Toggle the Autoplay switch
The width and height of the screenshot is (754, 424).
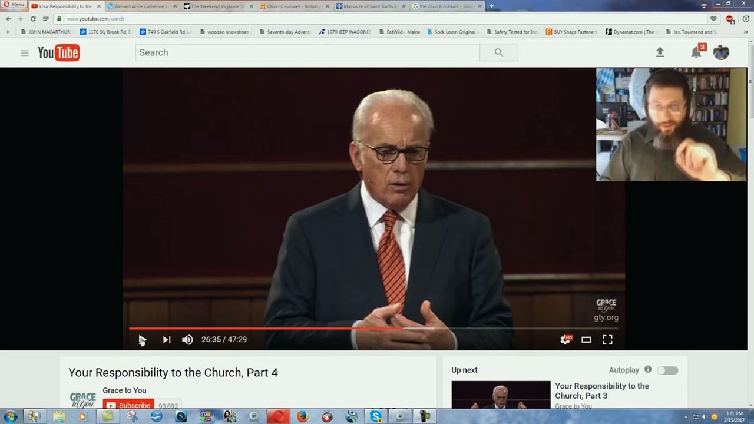point(667,370)
